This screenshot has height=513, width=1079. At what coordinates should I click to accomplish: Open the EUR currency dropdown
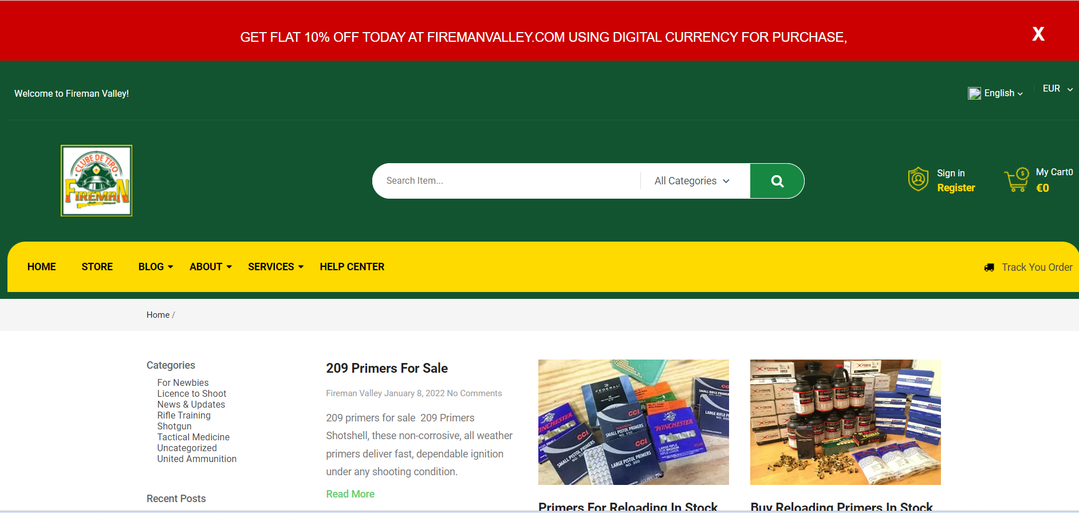tap(1057, 89)
